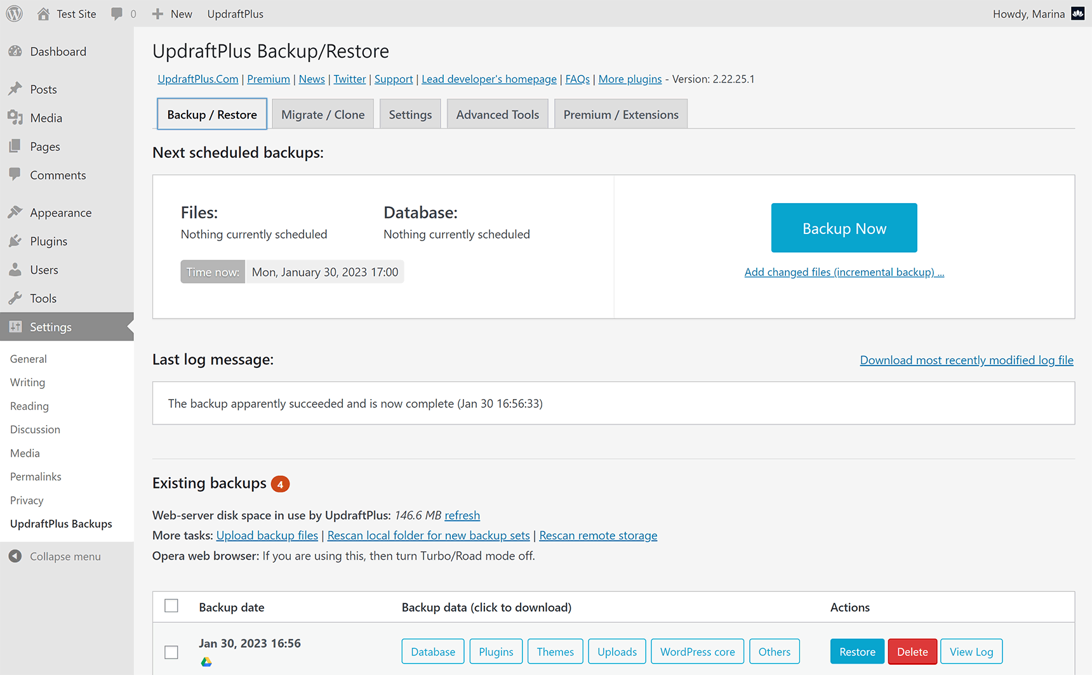The width and height of the screenshot is (1092, 675).
Task: Download the Others backup
Action: click(774, 652)
